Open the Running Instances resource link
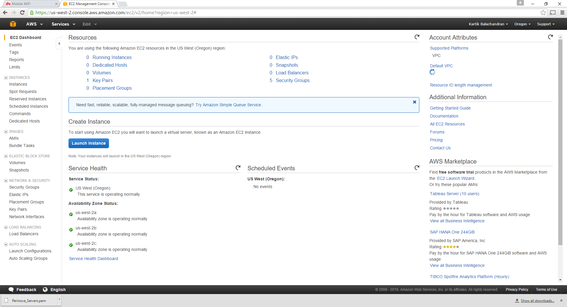Screen dimensions: 567x307 click(112, 57)
